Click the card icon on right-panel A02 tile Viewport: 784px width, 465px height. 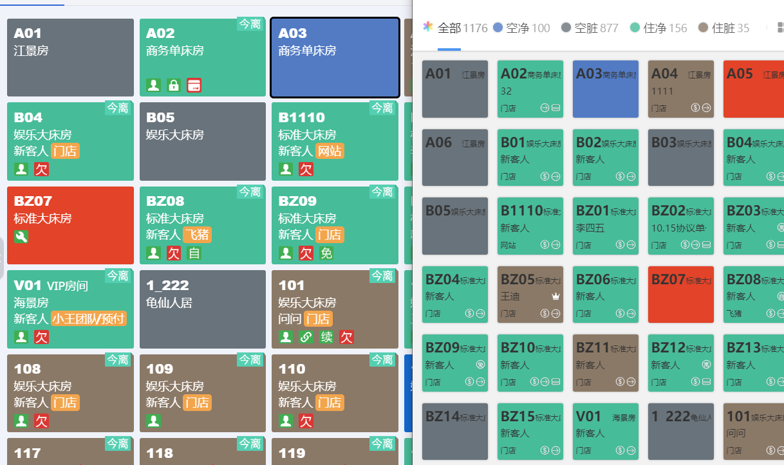coord(555,107)
